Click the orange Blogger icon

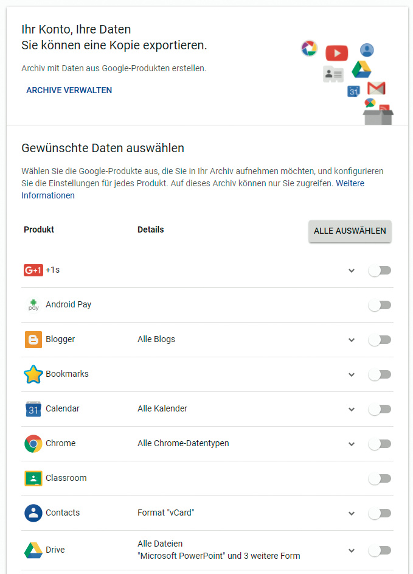[33, 339]
